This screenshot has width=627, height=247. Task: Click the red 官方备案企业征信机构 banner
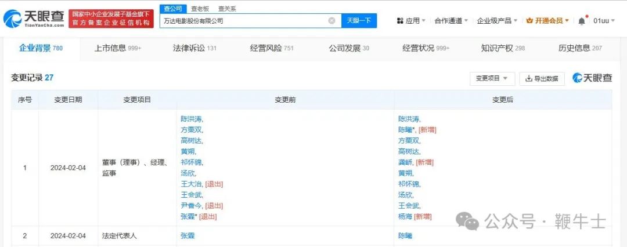[111, 19]
